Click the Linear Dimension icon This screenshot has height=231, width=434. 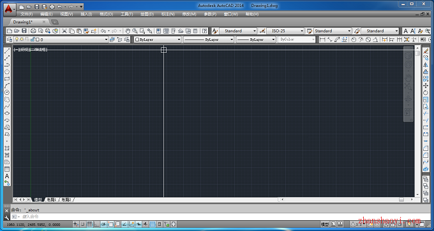322,39
